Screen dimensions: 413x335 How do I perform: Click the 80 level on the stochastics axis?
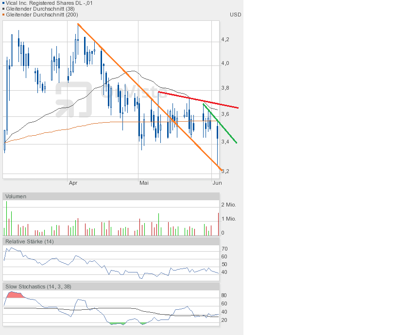224,296
